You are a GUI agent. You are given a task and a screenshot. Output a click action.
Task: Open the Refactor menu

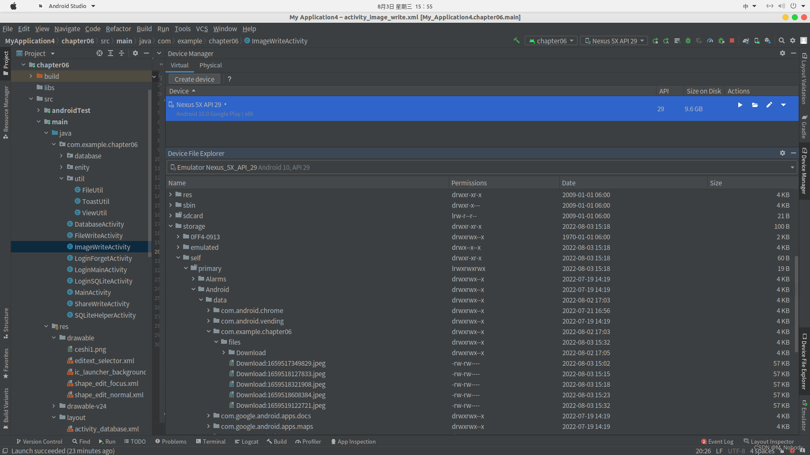point(118,29)
